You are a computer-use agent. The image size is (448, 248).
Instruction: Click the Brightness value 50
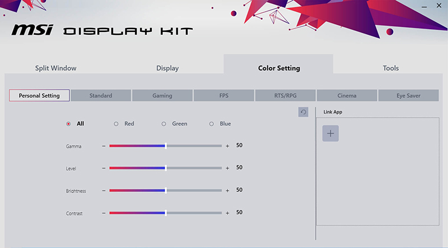coord(239,190)
